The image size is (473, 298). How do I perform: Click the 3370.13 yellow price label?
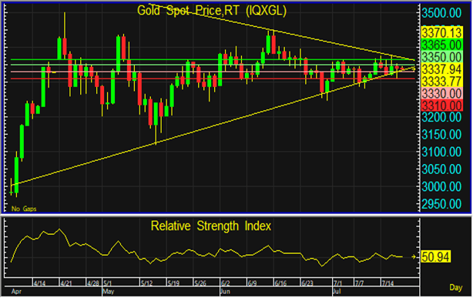click(x=441, y=32)
